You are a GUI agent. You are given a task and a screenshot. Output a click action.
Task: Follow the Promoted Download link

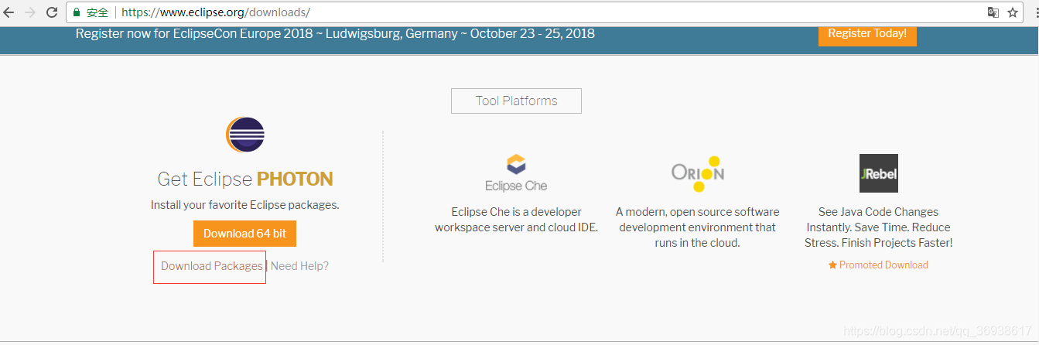883,265
